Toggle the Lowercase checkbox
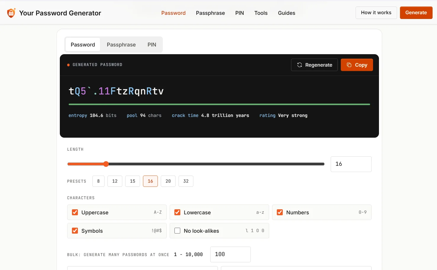 pyautogui.click(x=177, y=212)
